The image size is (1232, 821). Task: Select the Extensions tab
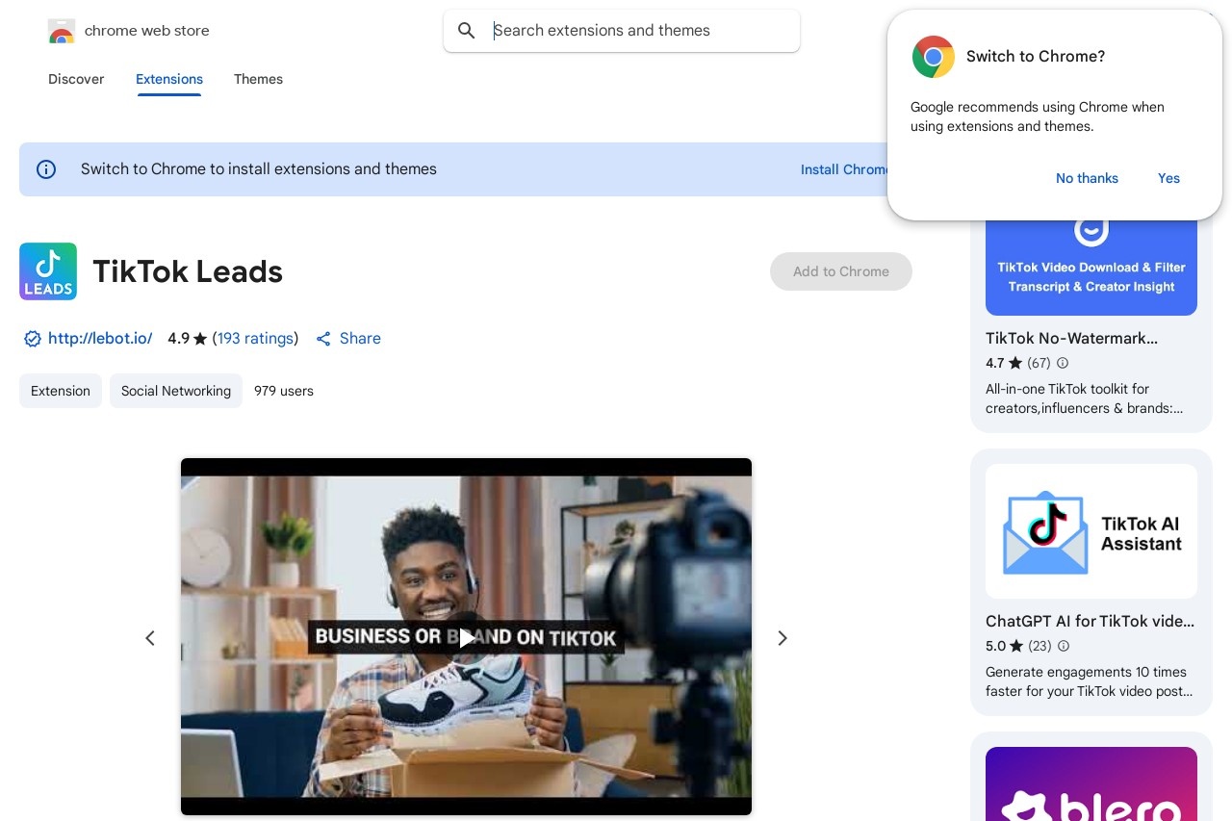pos(169,79)
